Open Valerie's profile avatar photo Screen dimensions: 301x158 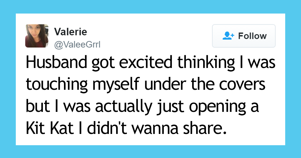point(37,36)
